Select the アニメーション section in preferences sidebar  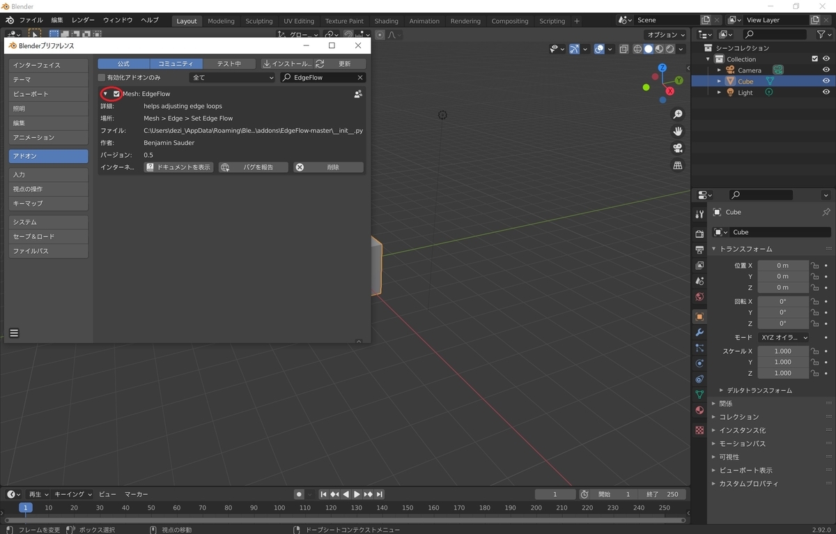click(x=47, y=137)
